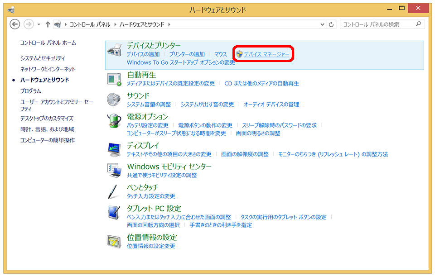Click 手書きのときの利き手を指定 link
Image resolution: width=435 pixels, height=276 pixels.
(x=221, y=225)
